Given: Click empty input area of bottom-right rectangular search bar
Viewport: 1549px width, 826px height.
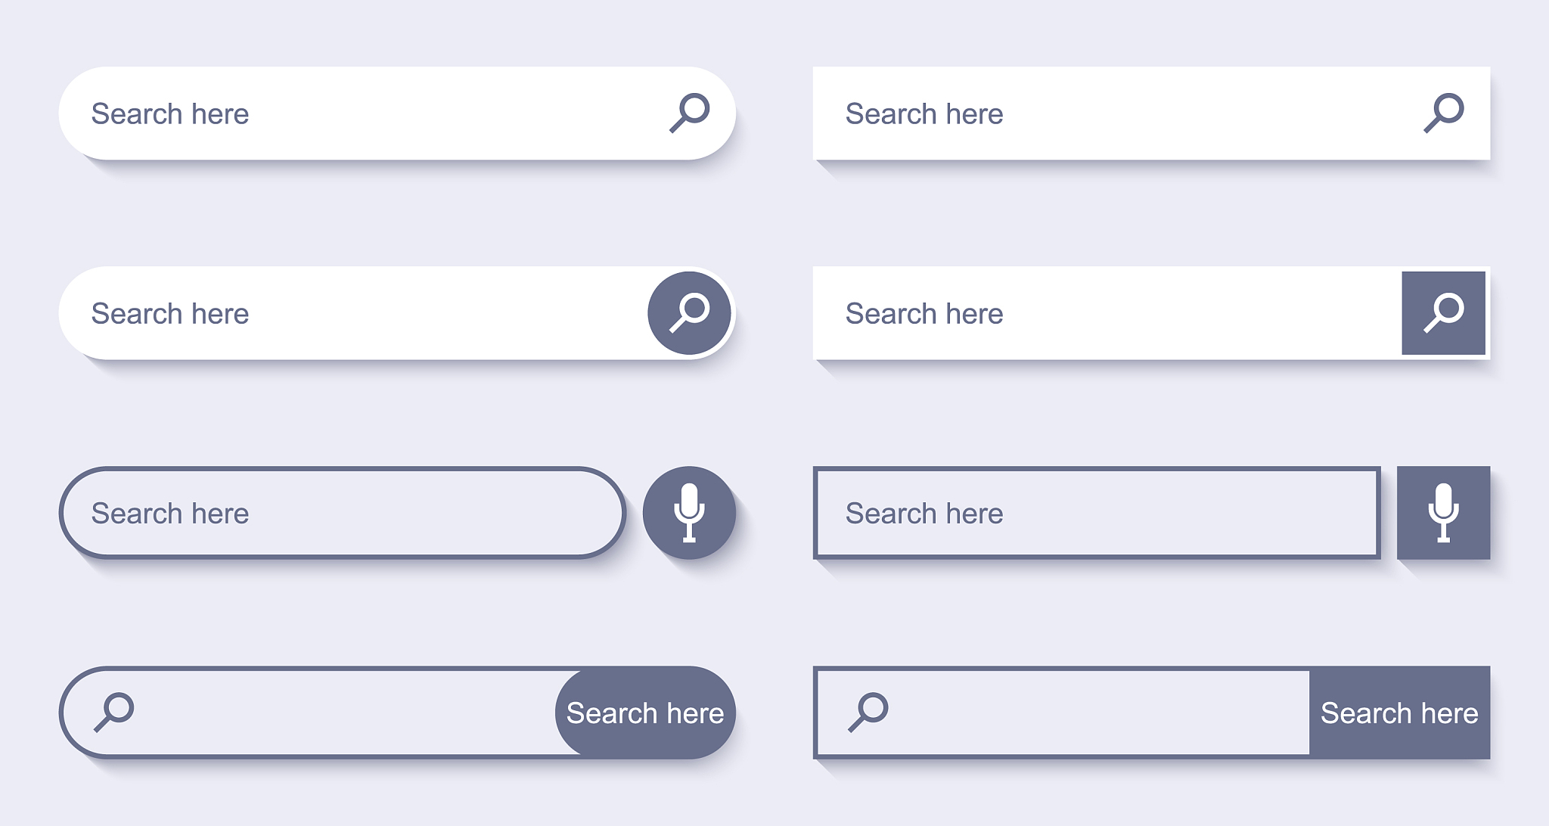Looking at the screenshot, I should [x=1097, y=713].
